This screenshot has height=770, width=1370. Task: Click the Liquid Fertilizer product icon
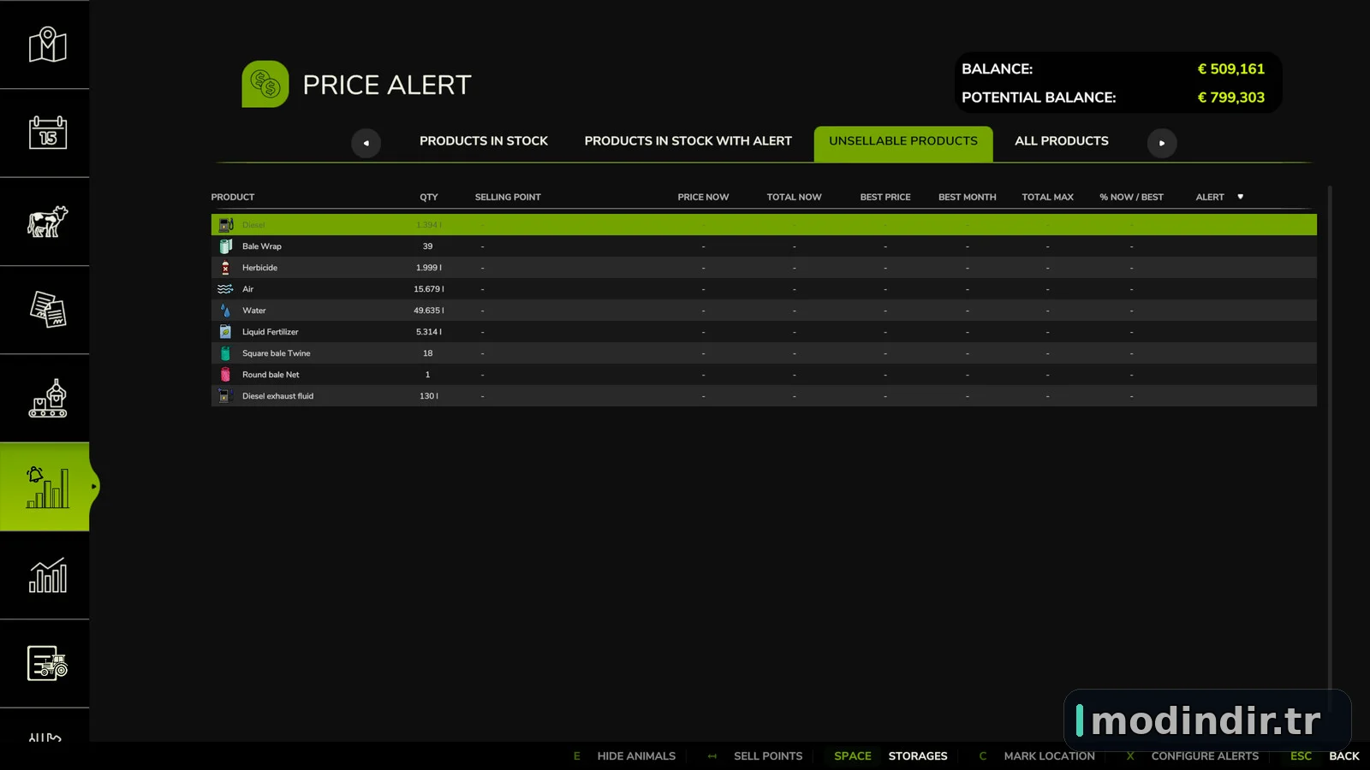tap(225, 332)
